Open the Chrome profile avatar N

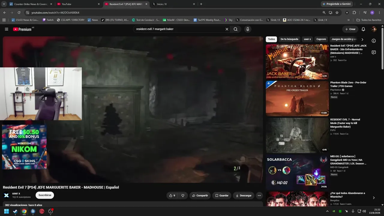click(372, 13)
